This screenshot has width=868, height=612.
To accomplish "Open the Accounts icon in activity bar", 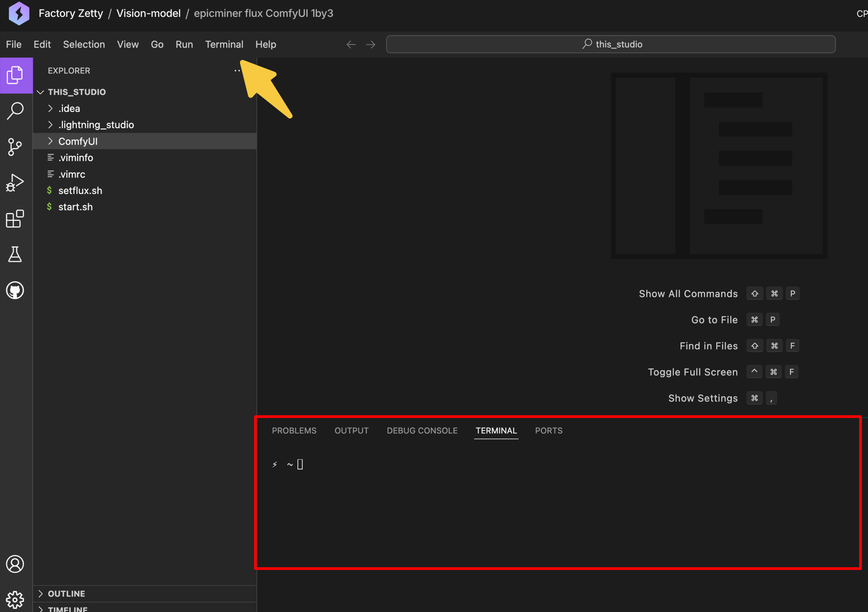I will (15, 563).
